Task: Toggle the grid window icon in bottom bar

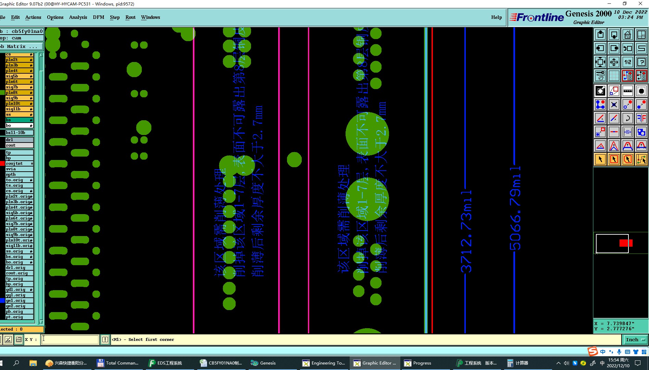Action: [19, 340]
